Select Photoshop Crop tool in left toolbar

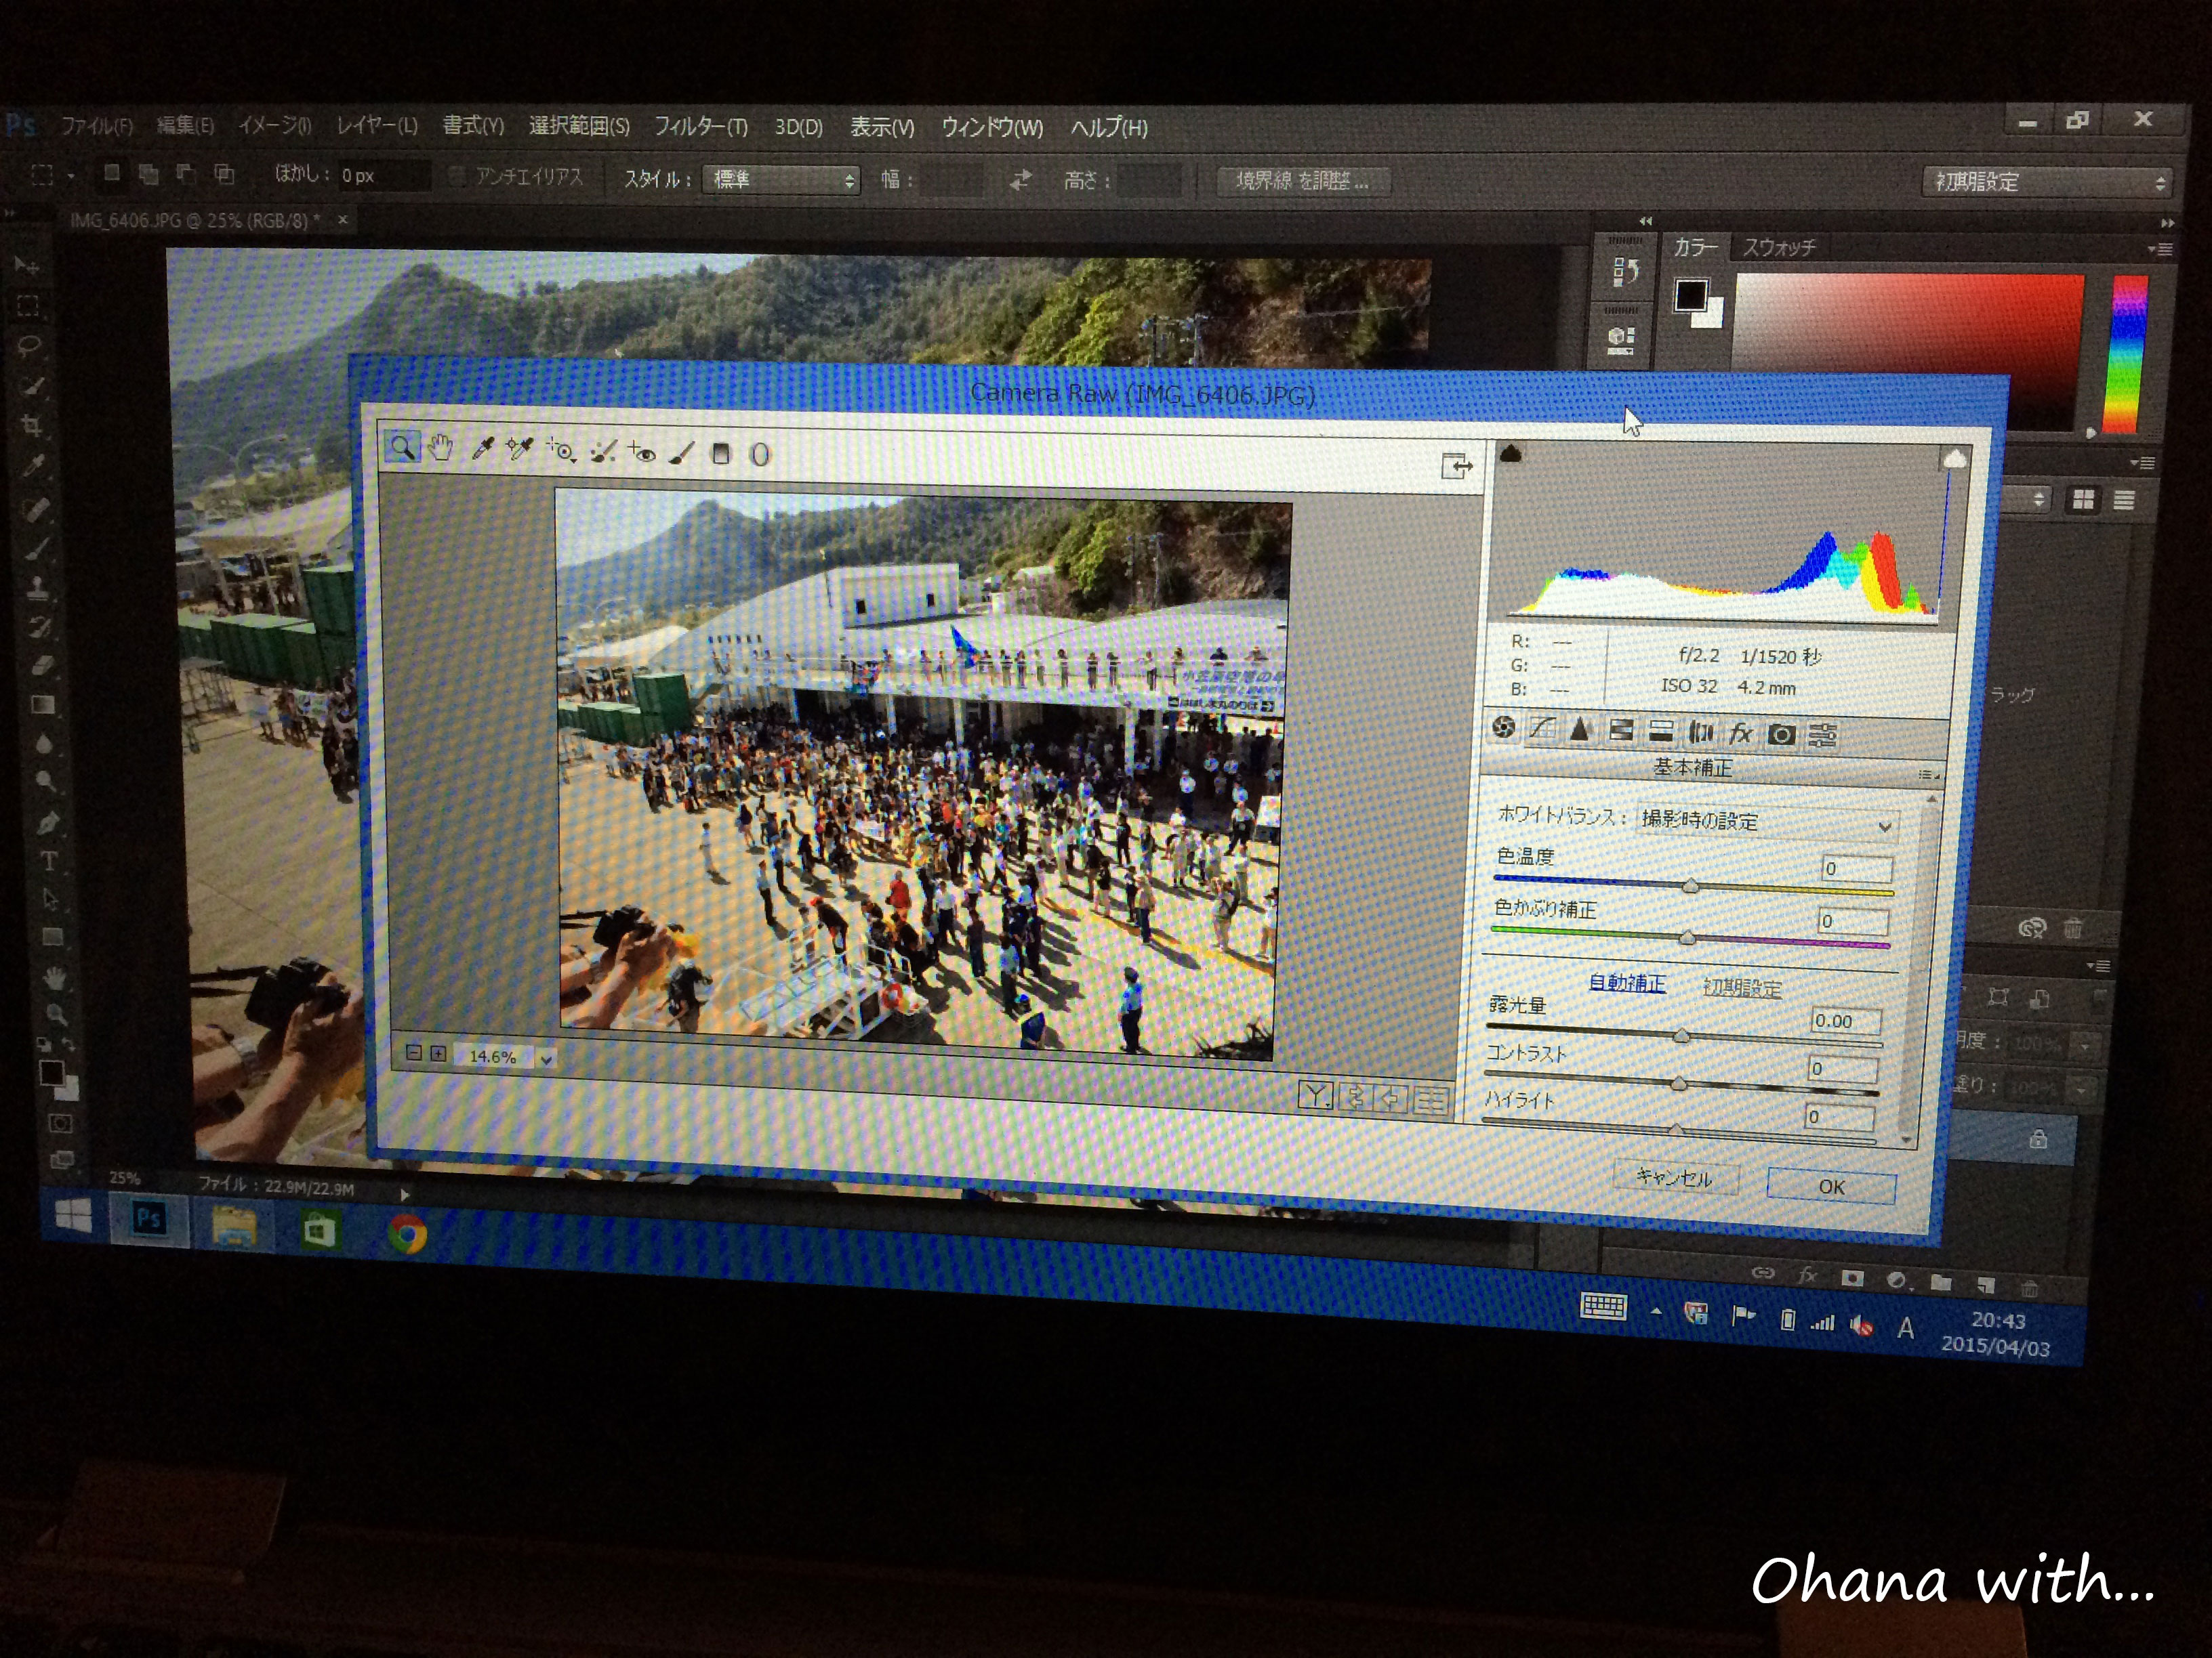click(x=32, y=427)
